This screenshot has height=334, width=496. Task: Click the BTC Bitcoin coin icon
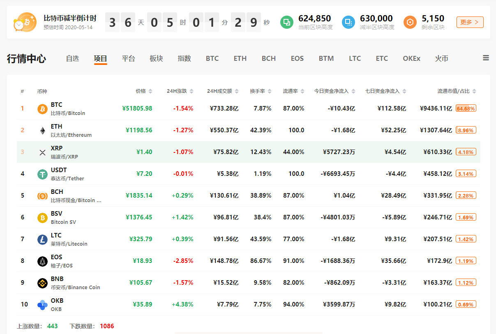click(x=42, y=109)
